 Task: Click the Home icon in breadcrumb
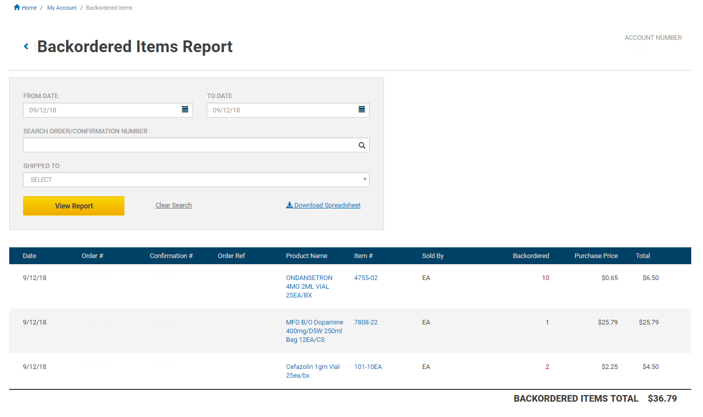[x=17, y=8]
